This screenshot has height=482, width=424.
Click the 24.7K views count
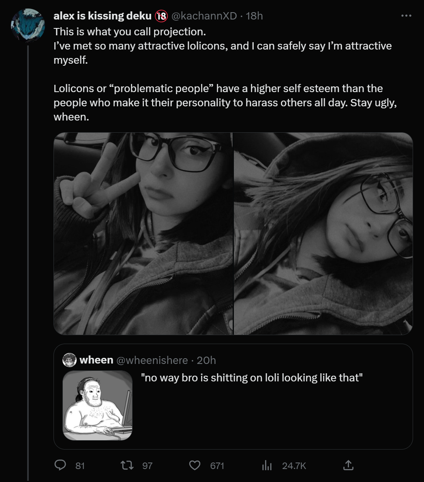coord(294,466)
